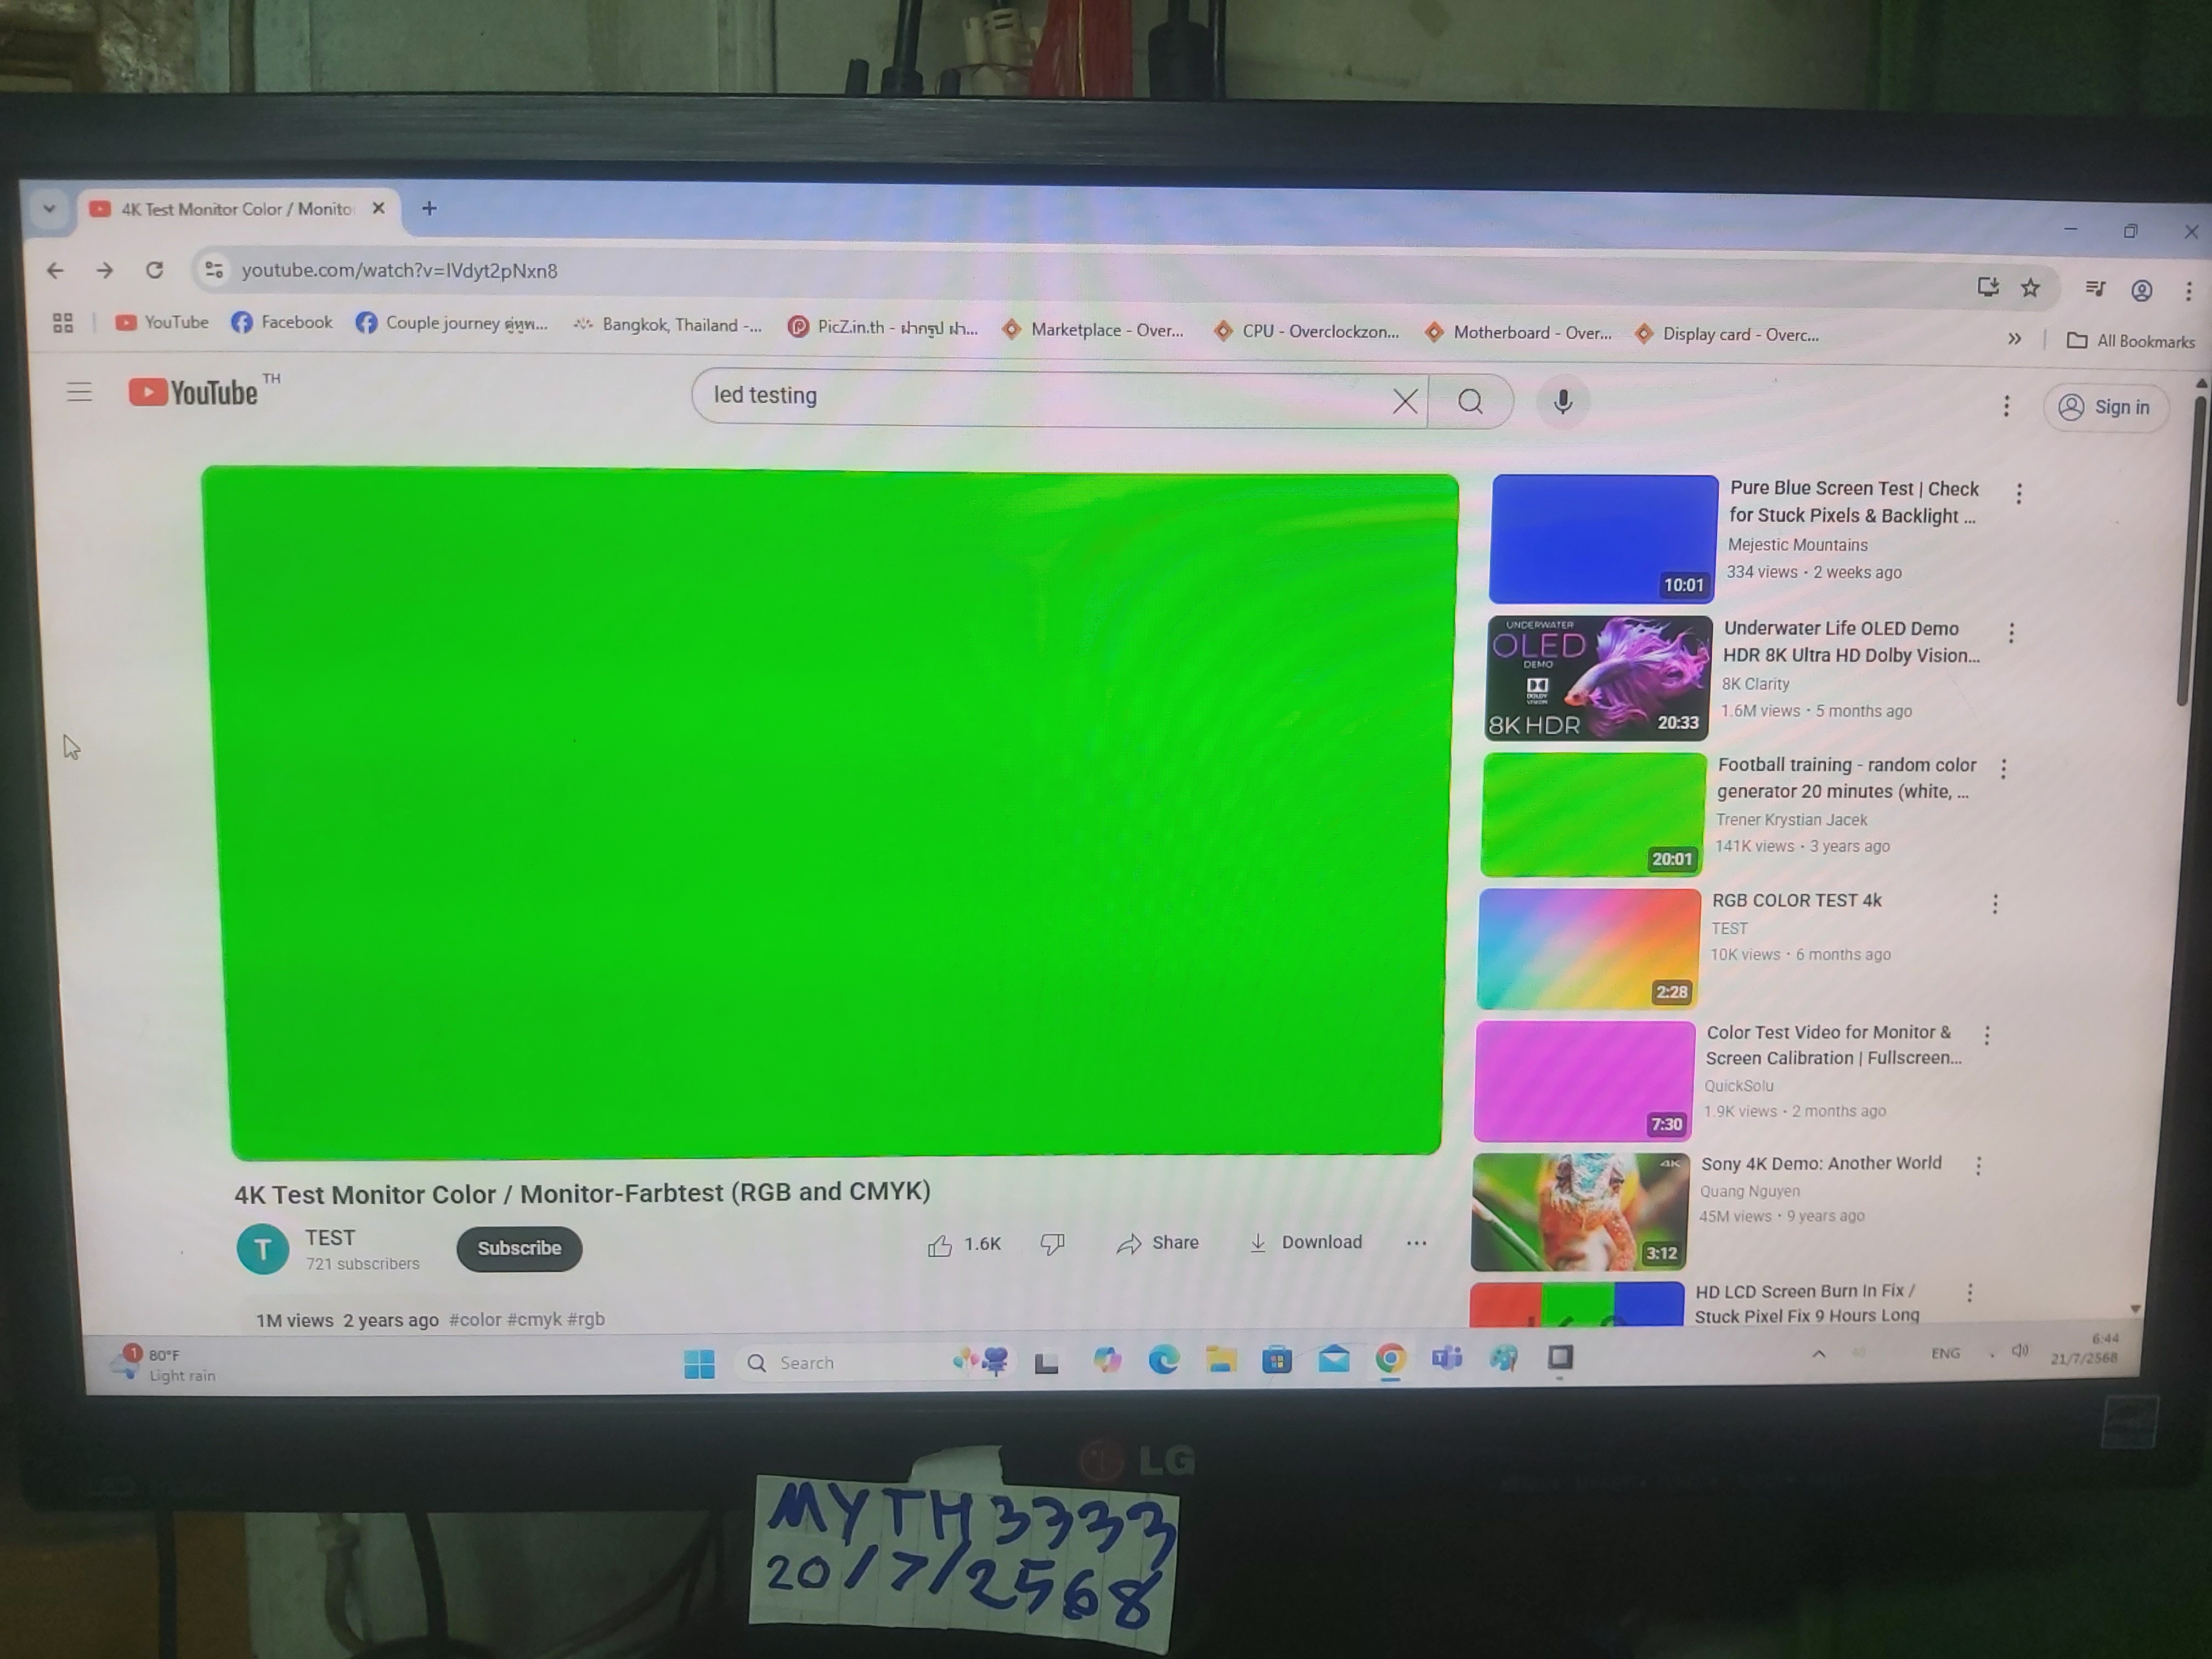Show hidden system tray icons chevron
The image size is (2212, 1659).
tap(1818, 1354)
